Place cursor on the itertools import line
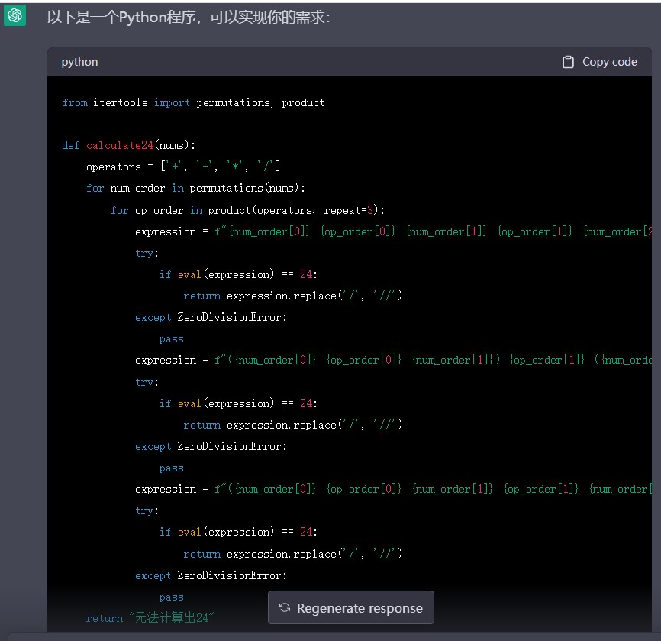Viewport: 661px width, 641px height. pyautogui.click(x=193, y=102)
